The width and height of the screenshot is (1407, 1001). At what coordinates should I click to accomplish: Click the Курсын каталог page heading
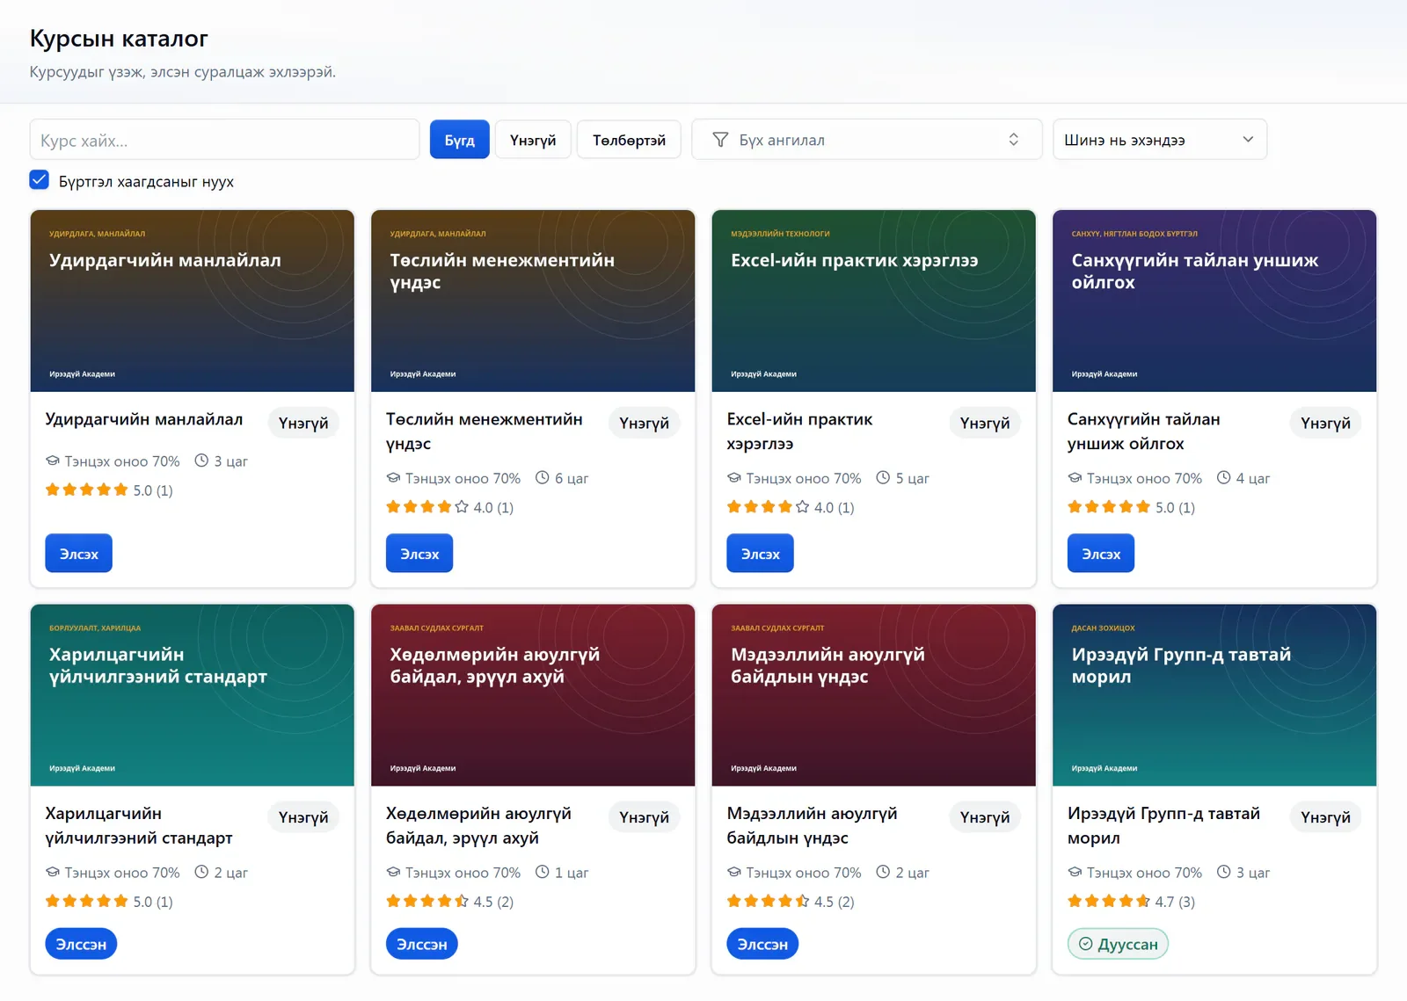119,39
